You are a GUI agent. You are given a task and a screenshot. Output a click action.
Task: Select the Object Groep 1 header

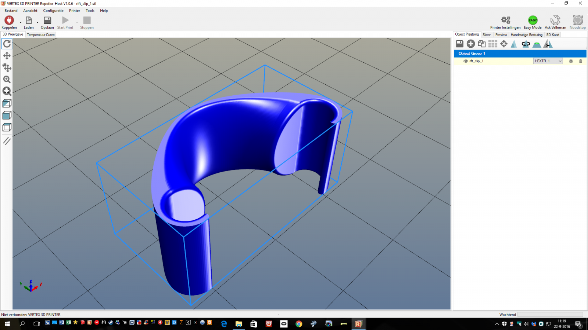(x=520, y=54)
